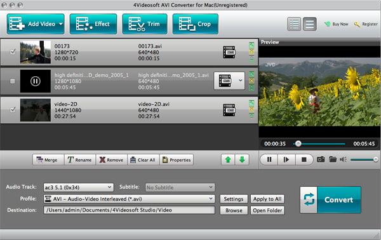Switch to compact list view mode
381x240 pixels.
point(310,24)
